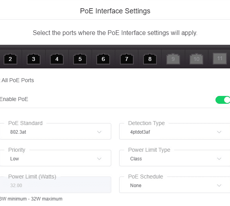Select port 3 icon on switch panel
230x206 pixels.
[x=33, y=59]
